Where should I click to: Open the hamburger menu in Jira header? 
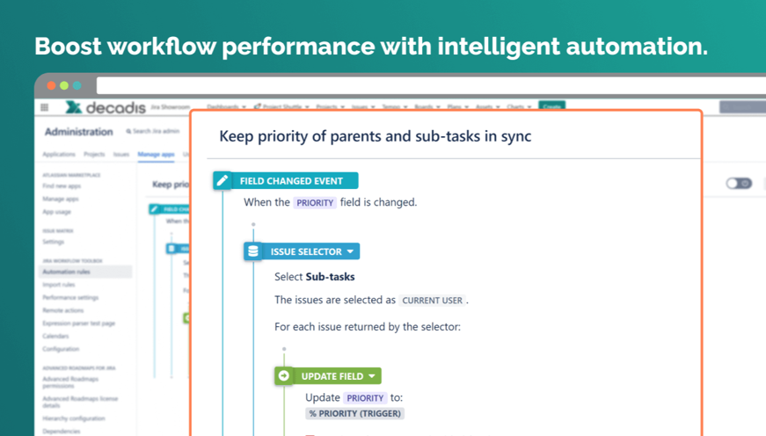tap(45, 107)
